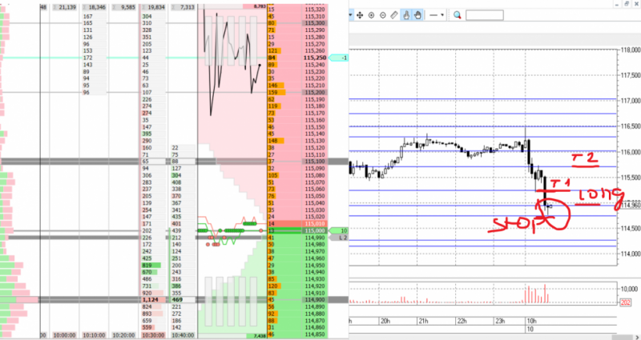Select the 115,010 best ask price cell
Image resolution: width=641 pixels, height=340 pixels.
(x=315, y=224)
